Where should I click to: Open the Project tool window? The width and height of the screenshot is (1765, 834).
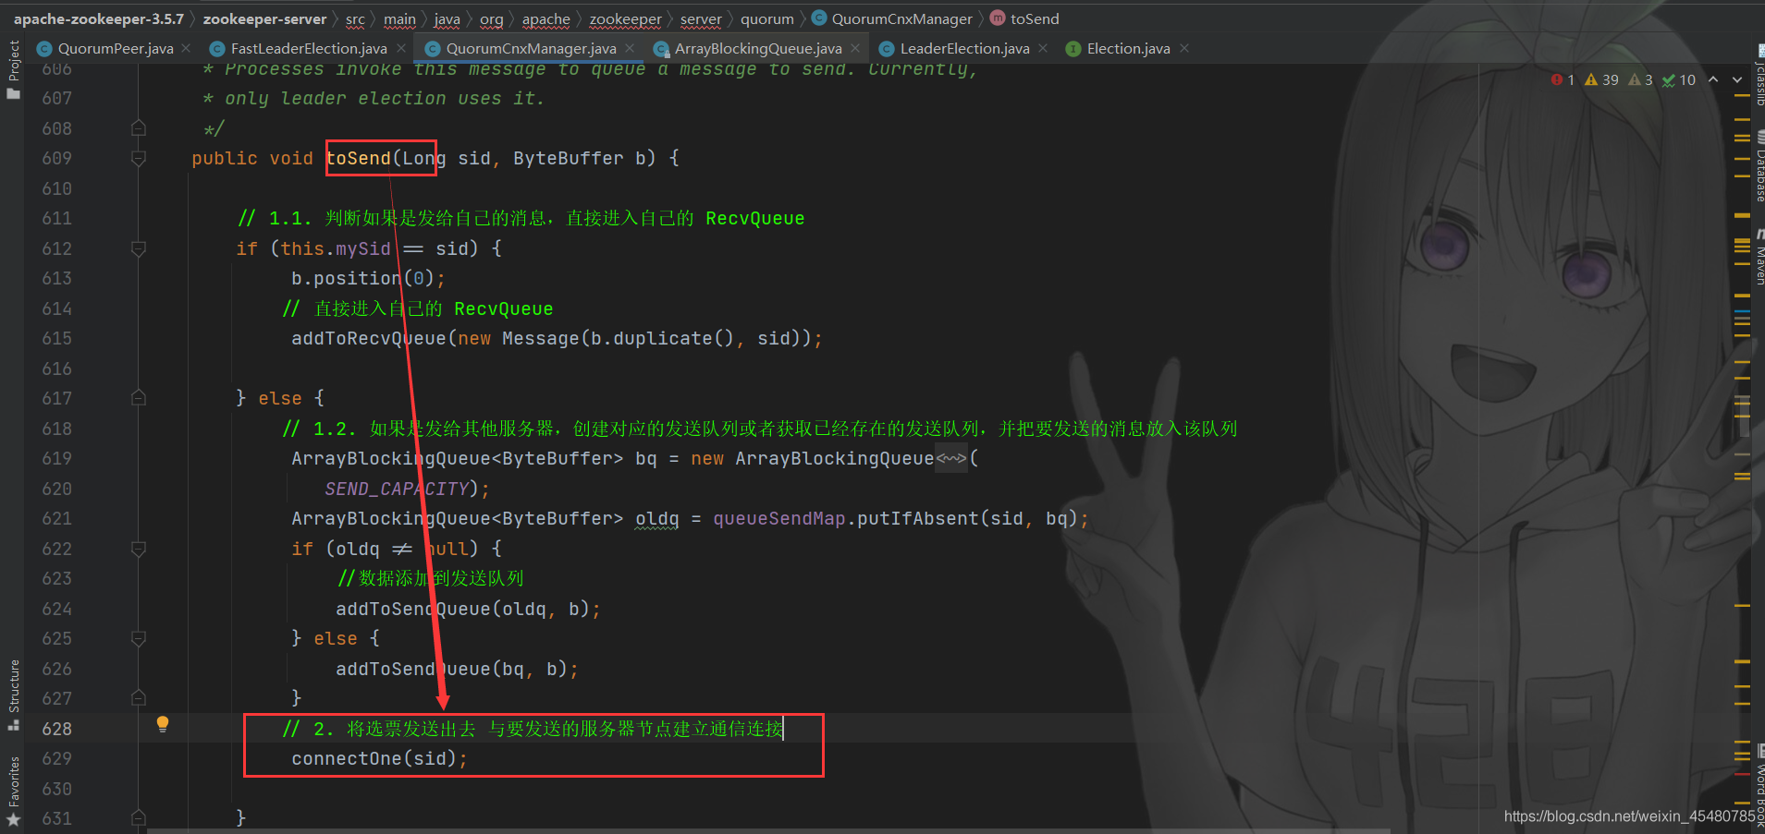[x=13, y=69]
